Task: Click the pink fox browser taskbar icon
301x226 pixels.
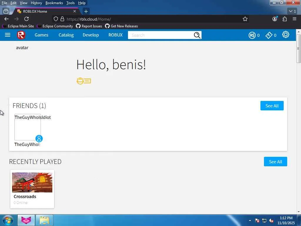Action: coord(26,220)
